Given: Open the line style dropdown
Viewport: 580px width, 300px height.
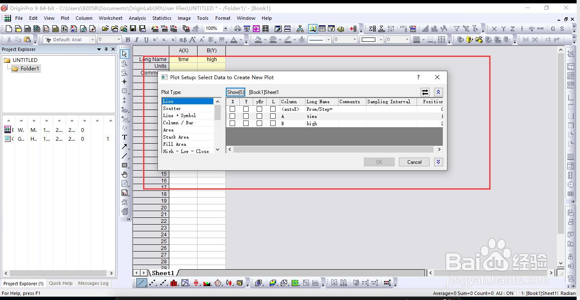Looking at the screenshot, I should click(328, 40).
